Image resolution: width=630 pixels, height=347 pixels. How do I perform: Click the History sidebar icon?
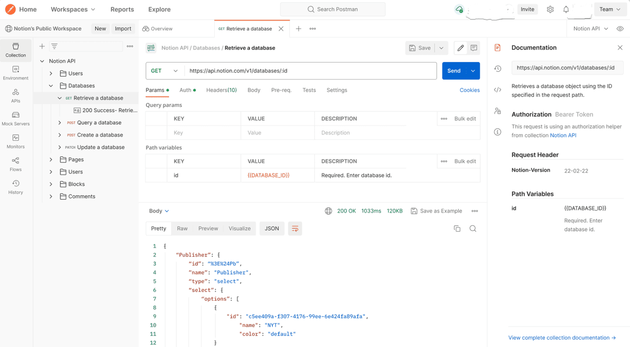[16, 187]
